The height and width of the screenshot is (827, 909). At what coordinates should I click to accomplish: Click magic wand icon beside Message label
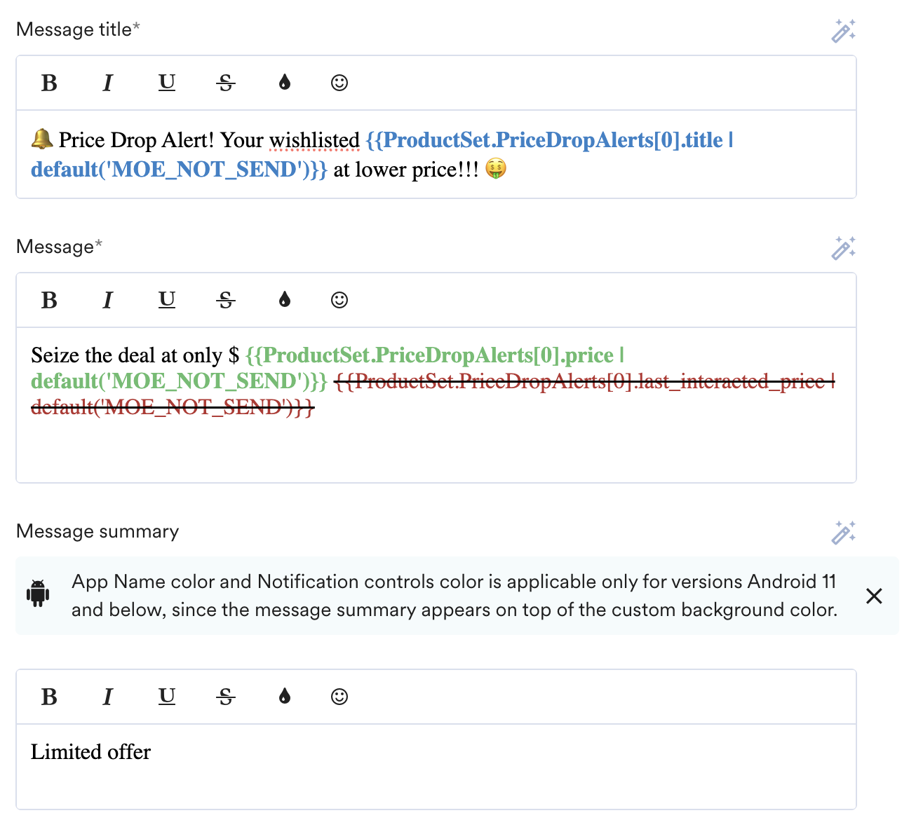pyautogui.click(x=843, y=248)
